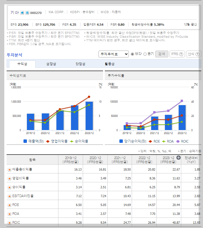Click the stock code 000270
This screenshot has height=228, width=203.
(x=36, y=13)
